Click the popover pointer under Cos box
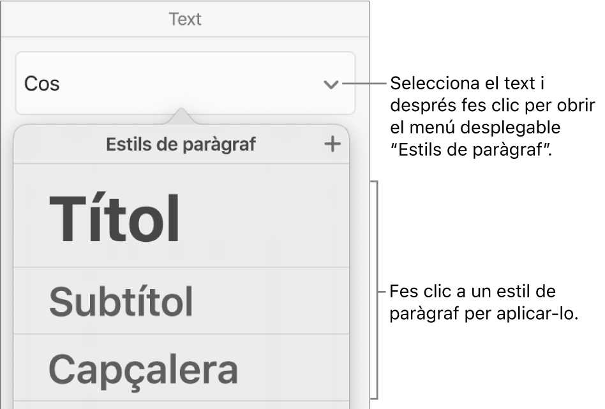This screenshot has height=409, width=605. coord(182,116)
